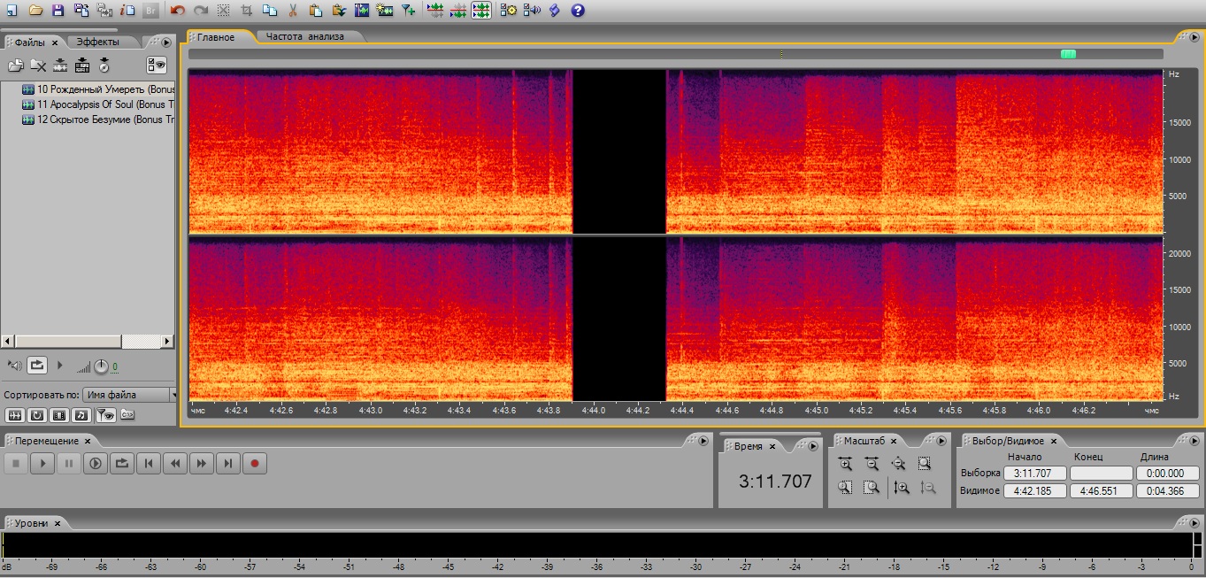This screenshot has height=578, width=1206.
Task: Click the Play transport button
Action: click(x=42, y=463)
